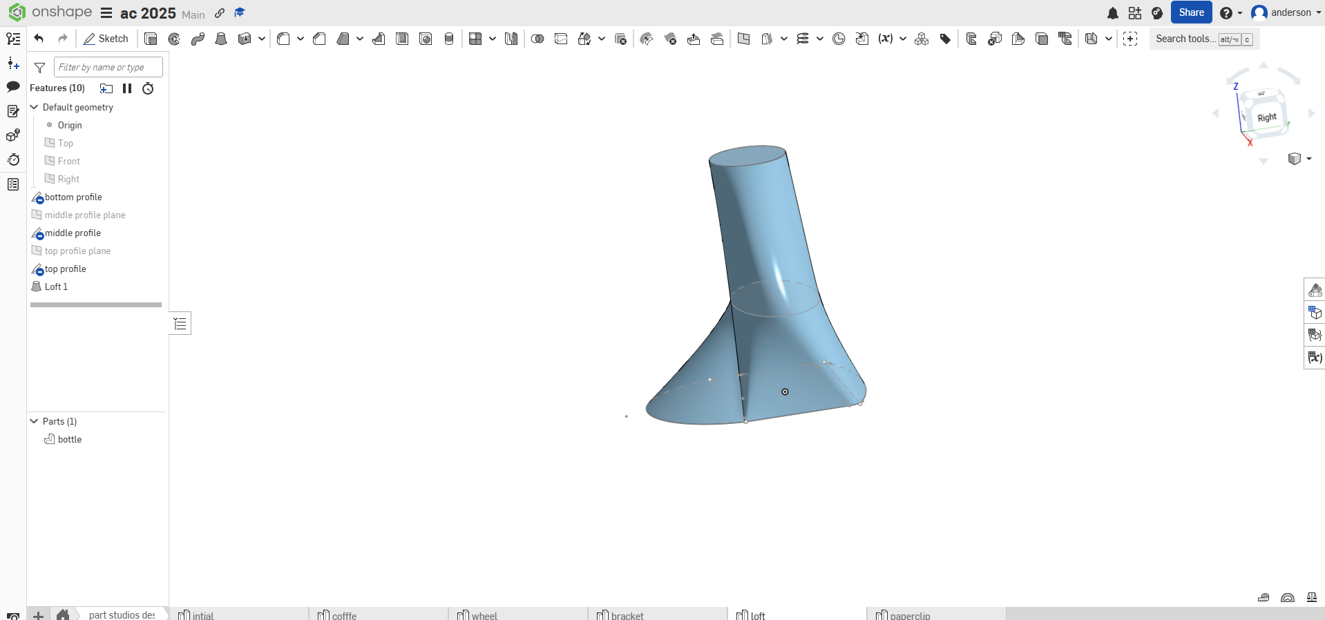Switch to the wheel tab
The width and height of the screenshot is (1325, 620).
pyautogui.click(x=484, y=615)
